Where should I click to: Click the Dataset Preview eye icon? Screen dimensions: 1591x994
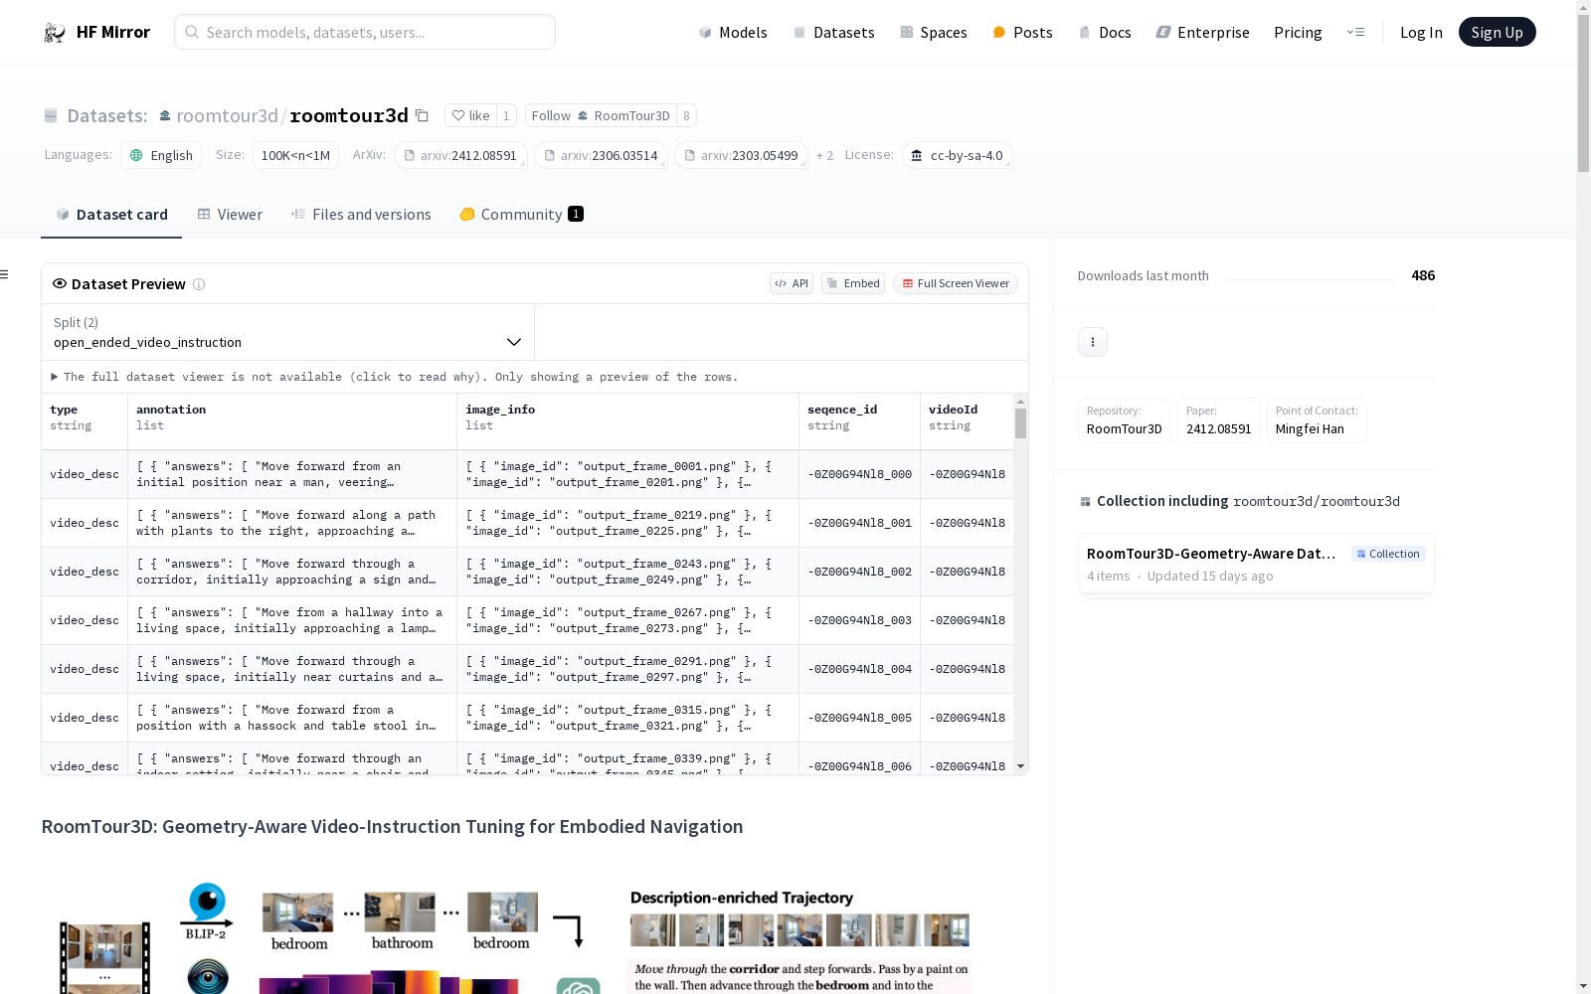[60, 283]
